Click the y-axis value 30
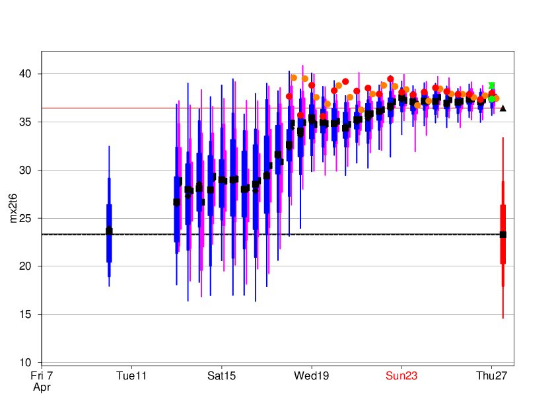The height and width of the screenshot is (394, 556). click(x=25, y=170)
